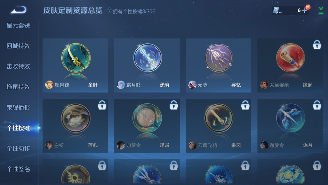Go to 荣耀播报 section
Image resolution: width=328 pixels, height=185 pixels.
click(x=18, y=107)
